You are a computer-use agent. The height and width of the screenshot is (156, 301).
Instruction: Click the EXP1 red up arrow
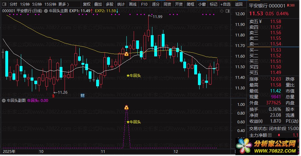pyautogui.click(x=92, y=11)
